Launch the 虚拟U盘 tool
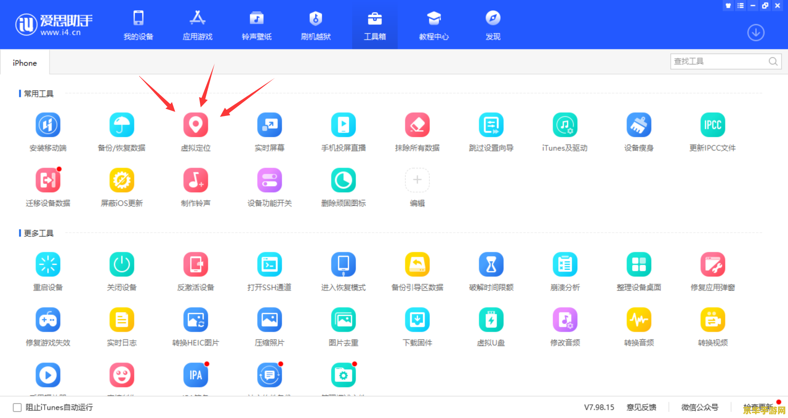The image size is (788, 418). [491, 320]
